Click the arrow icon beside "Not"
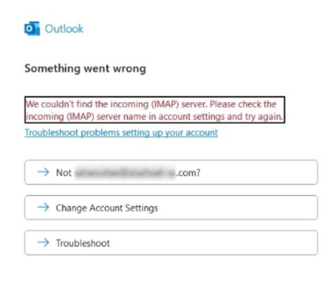332x285 pixels. point(43,172)
